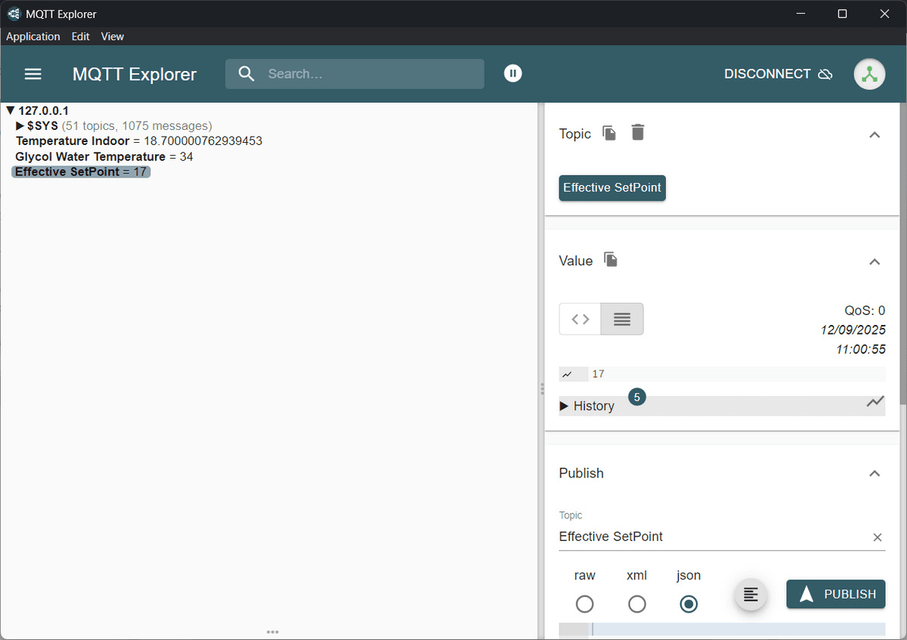Format the payload with the align icon
The width and height of the screenshot is (907, 640).
tap(751, 595)
